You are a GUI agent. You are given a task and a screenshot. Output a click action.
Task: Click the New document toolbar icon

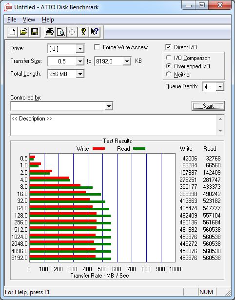tap(12, 32)
